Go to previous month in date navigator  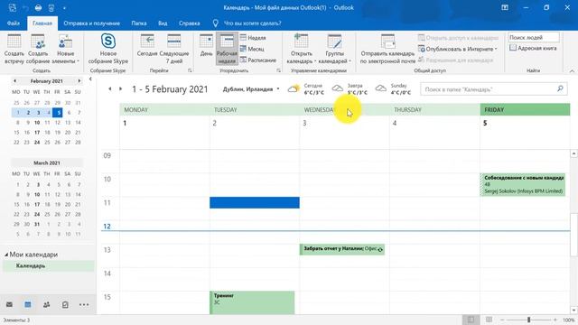14,80
